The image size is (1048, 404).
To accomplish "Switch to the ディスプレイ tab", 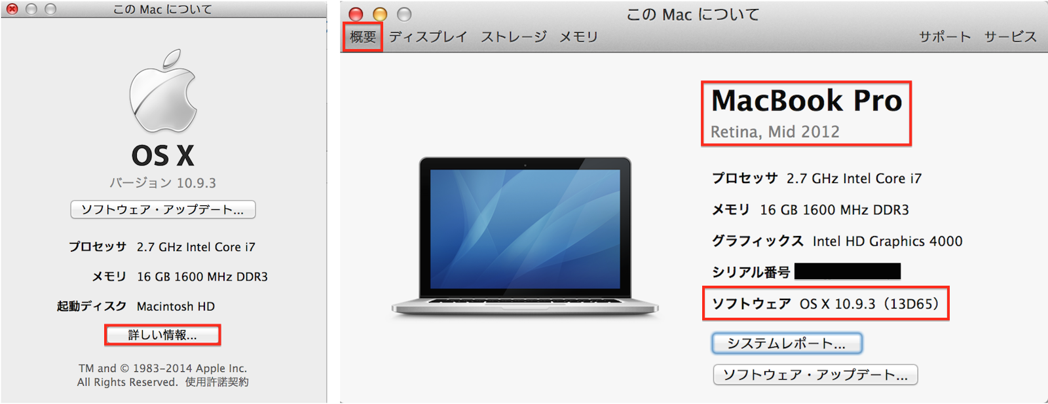I will (428, 37).
